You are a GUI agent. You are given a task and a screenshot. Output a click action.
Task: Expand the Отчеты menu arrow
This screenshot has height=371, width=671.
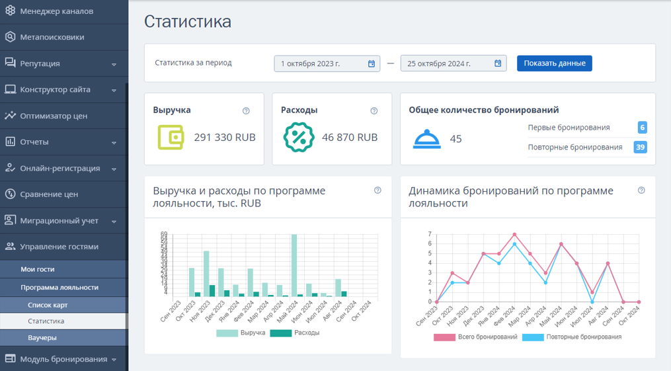114,143
